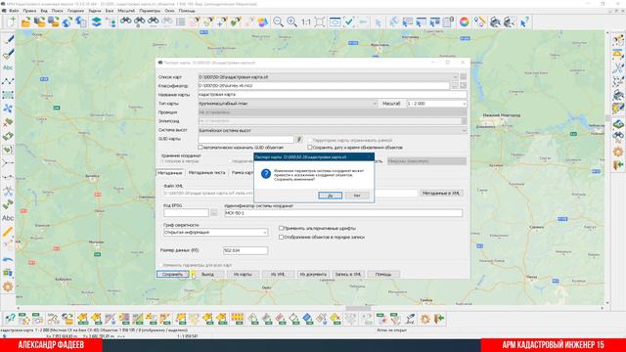626x352 pixels.
Task: Click the green exit arrow in bottom toolbar
Action: click(x=439, y=319)
